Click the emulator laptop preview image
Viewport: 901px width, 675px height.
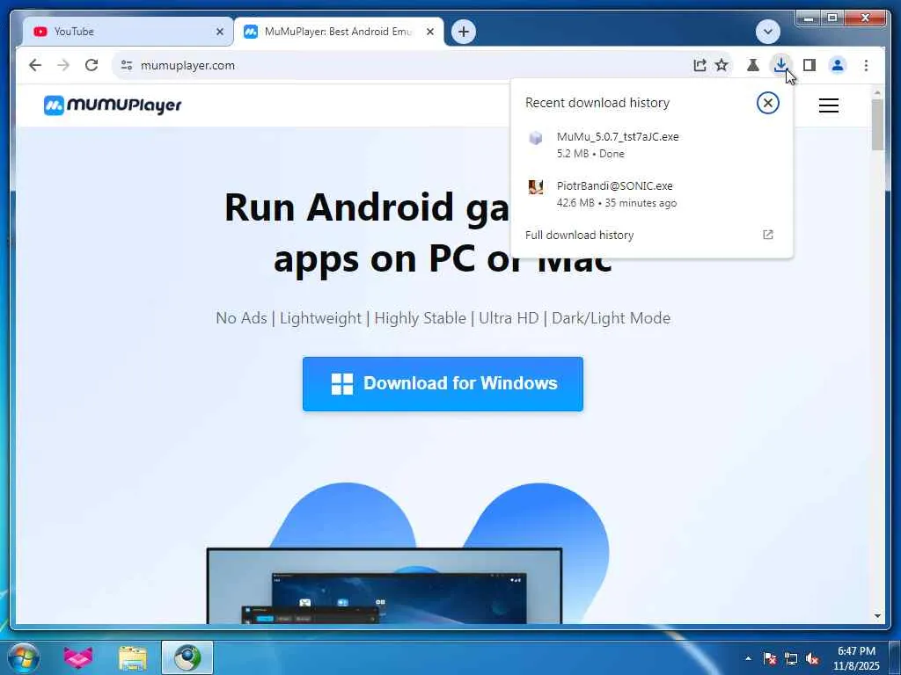point(384,585)
